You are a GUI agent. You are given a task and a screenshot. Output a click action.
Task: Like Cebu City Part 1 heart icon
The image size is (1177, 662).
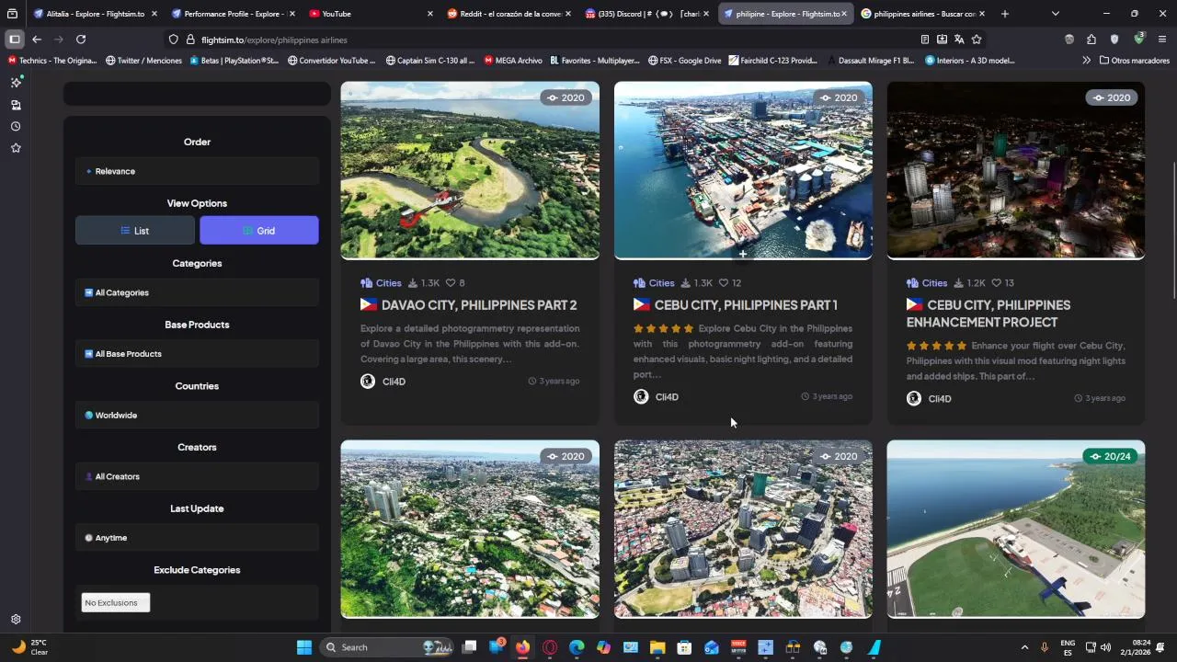724,283
